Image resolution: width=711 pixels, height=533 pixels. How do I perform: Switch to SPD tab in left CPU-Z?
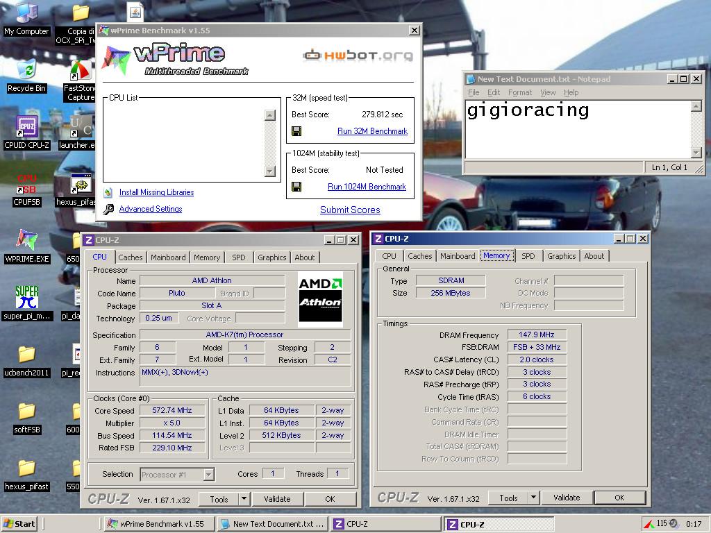click(239, 257)
